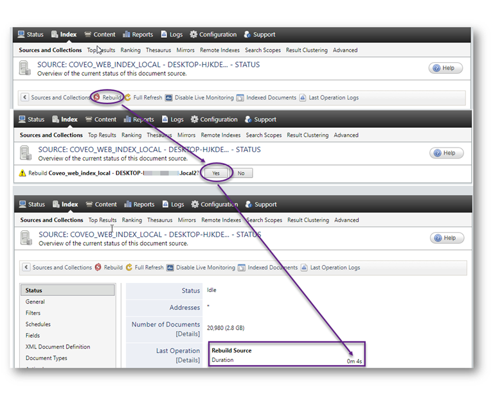The height and width of the screenshot is (405, 493).
Task: Select Result Clustering tab in the top panel
Action: pyautogui.click(x=307, y=50)
